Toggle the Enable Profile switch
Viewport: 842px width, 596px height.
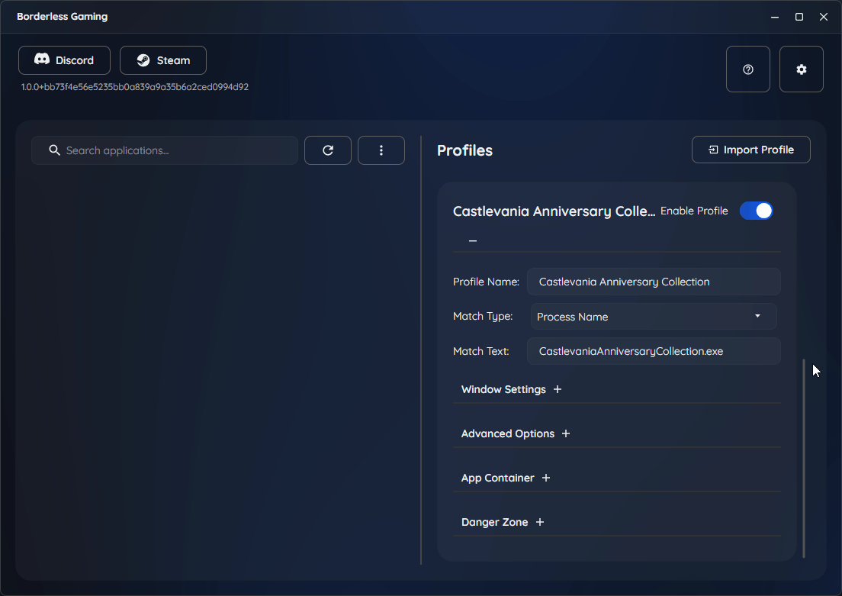click(756, 211)
